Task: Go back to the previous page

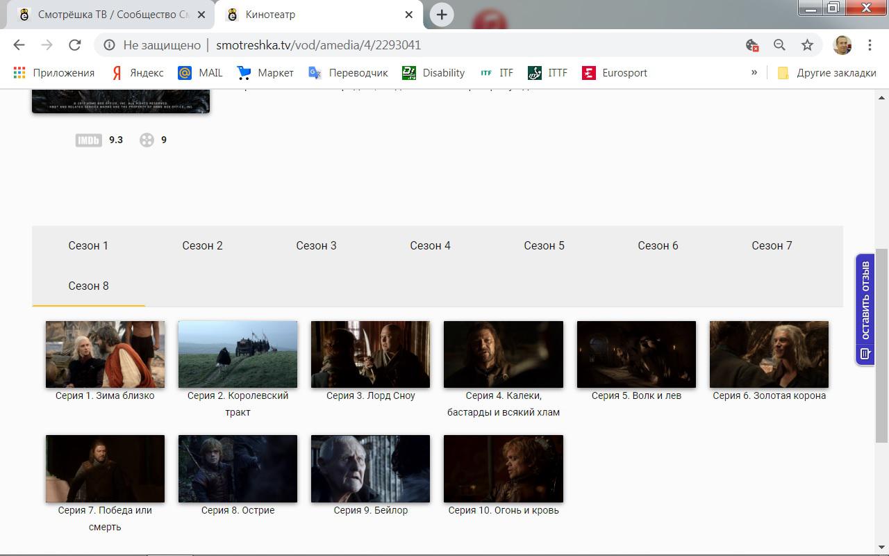Action: pyautogui.click(x=19, y=45)
